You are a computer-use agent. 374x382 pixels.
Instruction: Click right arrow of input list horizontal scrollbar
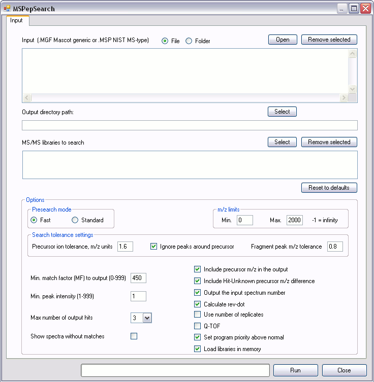point(344,98)
